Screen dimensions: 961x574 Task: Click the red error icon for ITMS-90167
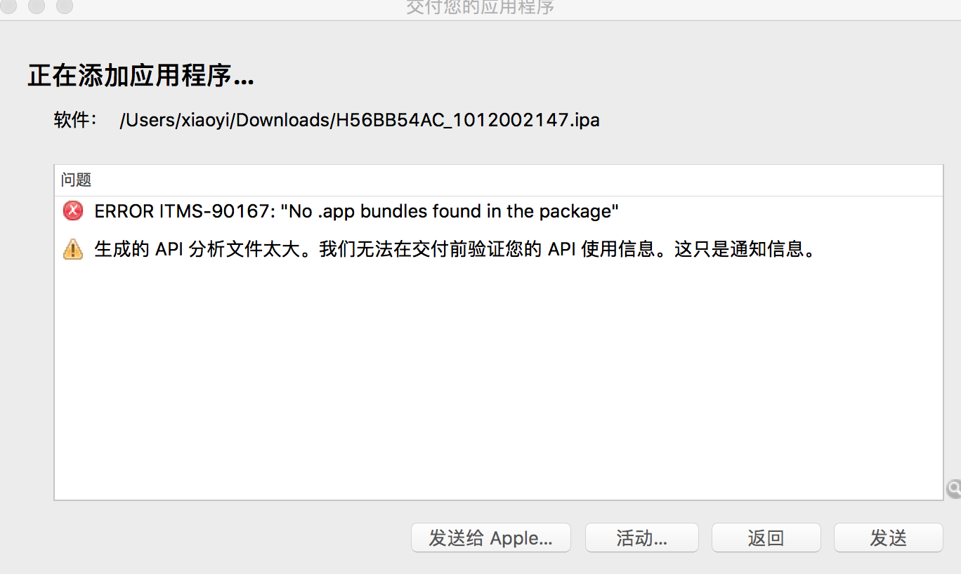click(x=72, y=211)
